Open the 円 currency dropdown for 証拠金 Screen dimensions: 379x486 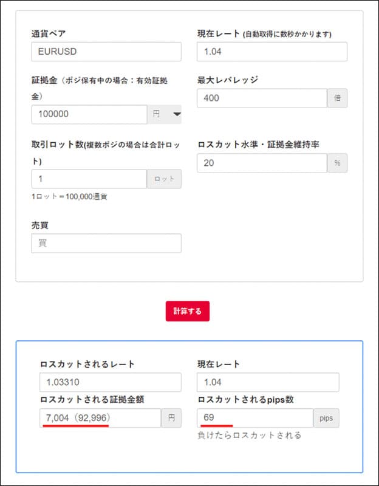tap(165, 114)
